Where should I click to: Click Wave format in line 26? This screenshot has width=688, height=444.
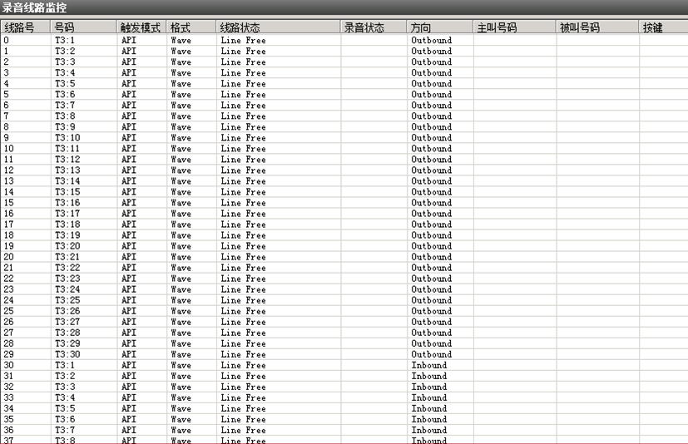click(181, 322)
